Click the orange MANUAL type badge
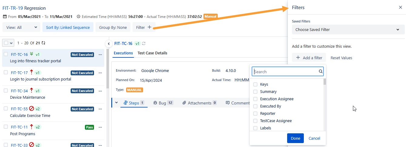Image resolution: width=406 pixels, height=147 pixels. pyautogui.click(x=134, y=90)
